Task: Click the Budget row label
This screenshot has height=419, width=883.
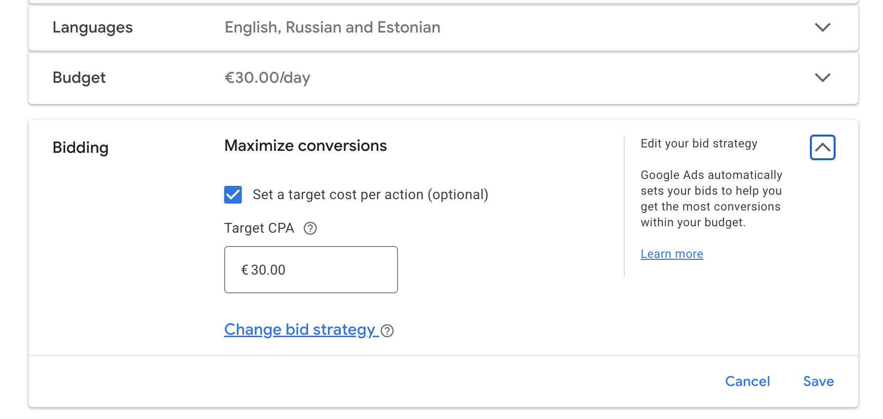Action: [x=79, y=78]
